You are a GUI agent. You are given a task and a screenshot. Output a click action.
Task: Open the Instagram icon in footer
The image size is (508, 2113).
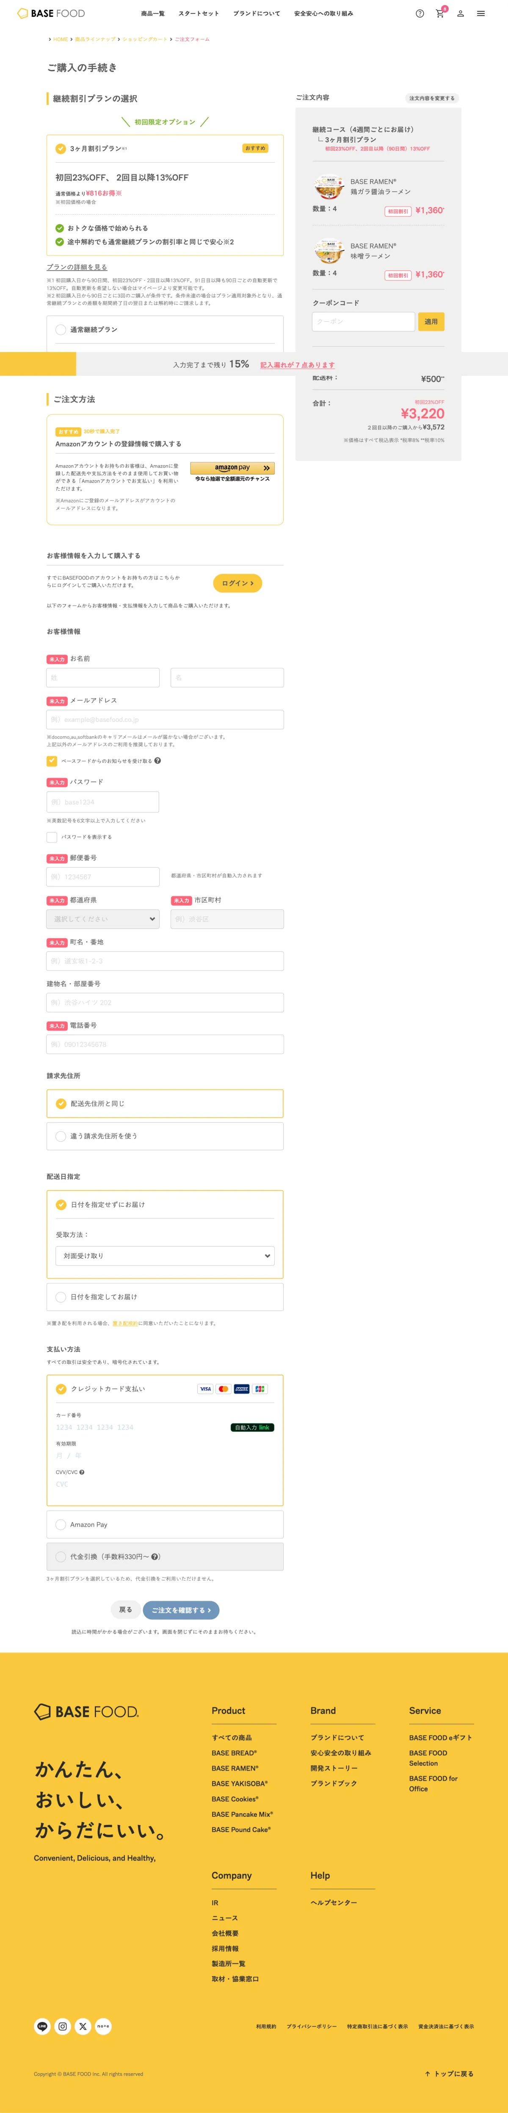pyautogui.click(x=62, y=2026)
